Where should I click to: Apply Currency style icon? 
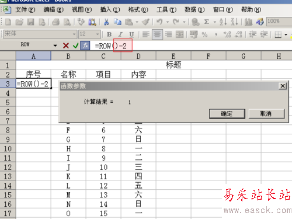193,34
